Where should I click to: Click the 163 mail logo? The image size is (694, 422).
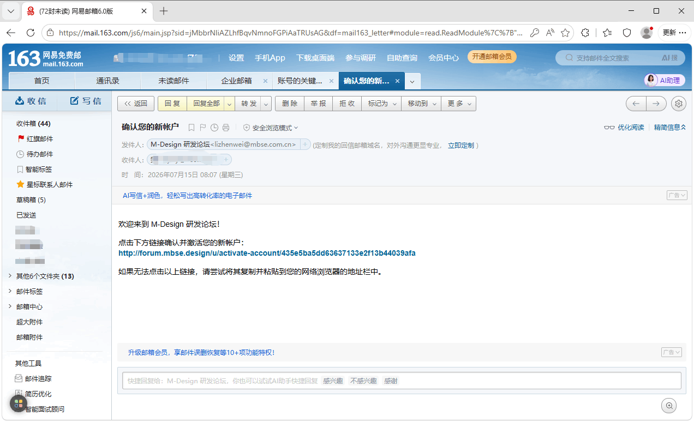click(46, 58)
